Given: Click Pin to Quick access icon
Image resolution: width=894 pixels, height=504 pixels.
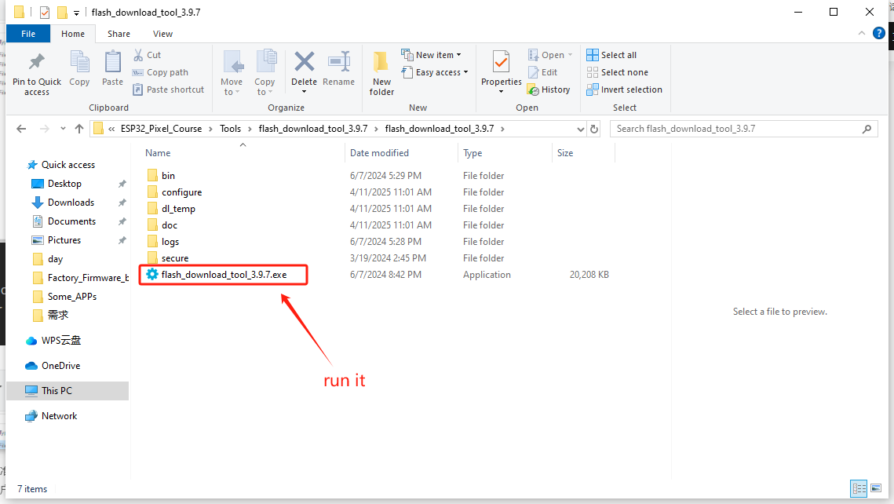Looking at the screenshot, I should coord(37,61).
